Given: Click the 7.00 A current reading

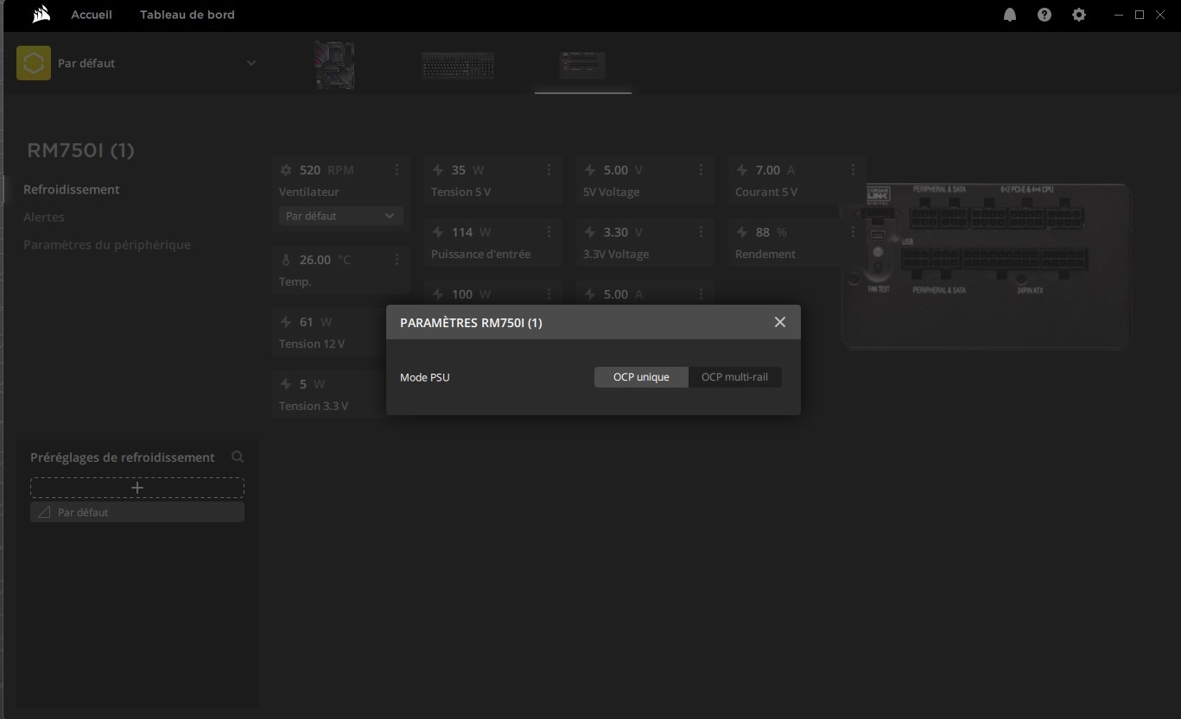Looking at the screenshot, I should coord(775,170).
